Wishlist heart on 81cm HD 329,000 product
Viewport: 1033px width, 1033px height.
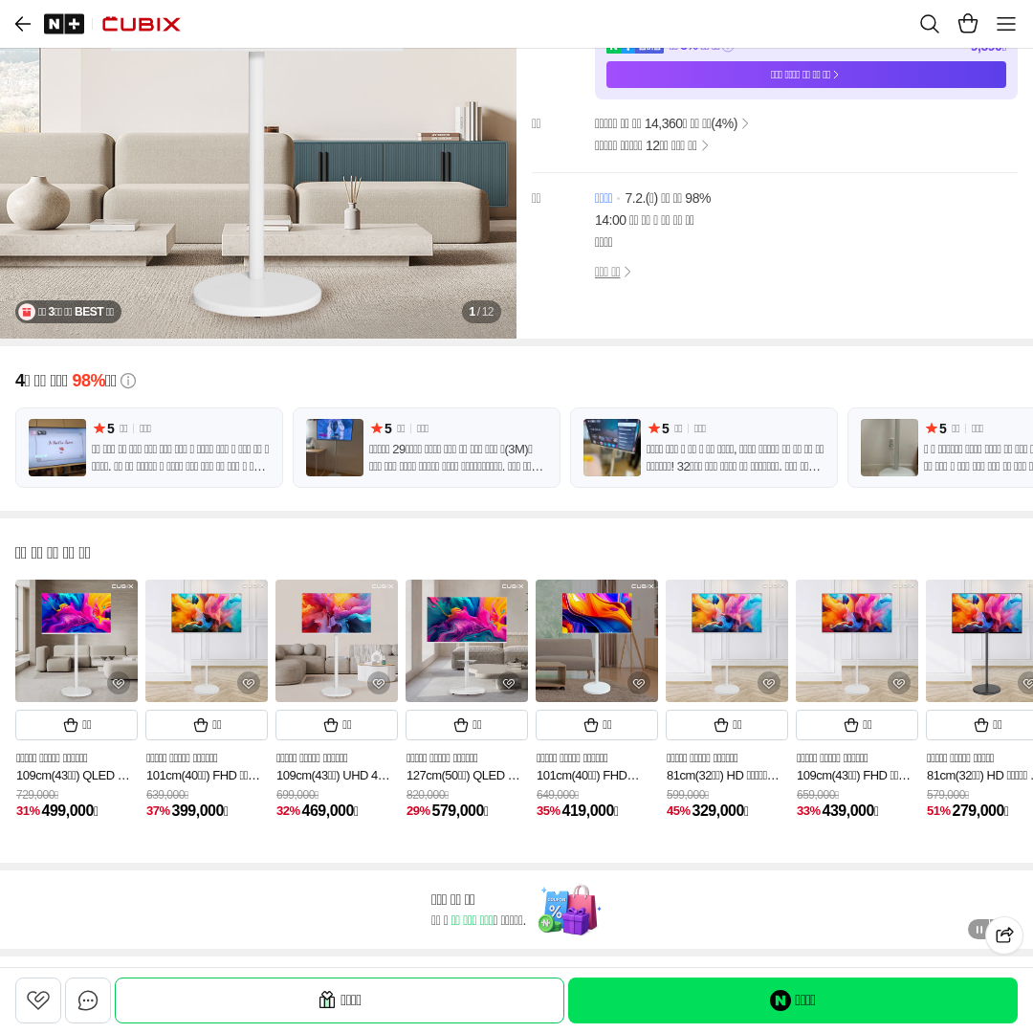coord(769,683)
